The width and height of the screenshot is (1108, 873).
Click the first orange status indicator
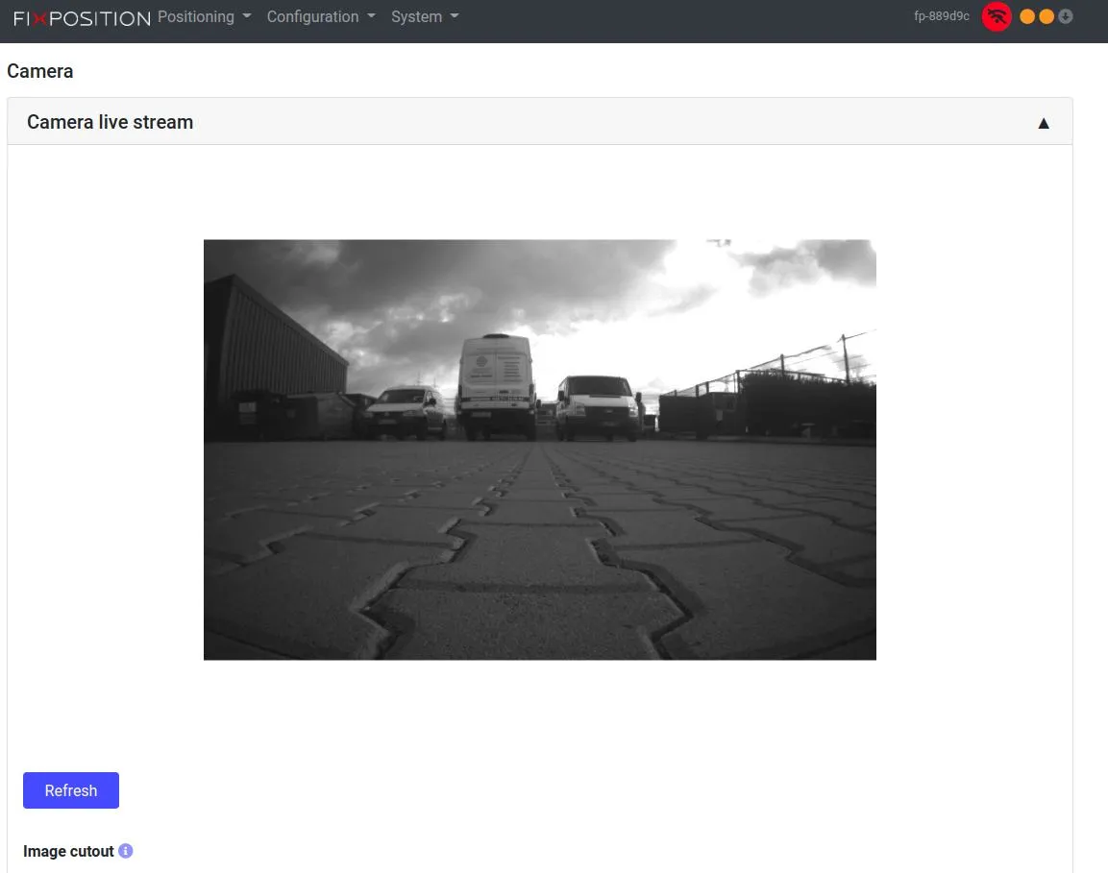pos(1027,16)
